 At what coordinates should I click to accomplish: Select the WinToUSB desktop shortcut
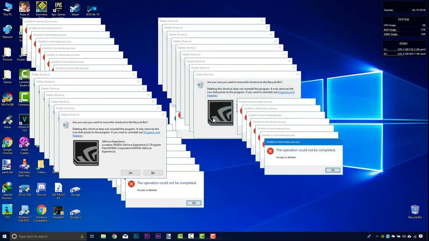(x=7, y=99)
